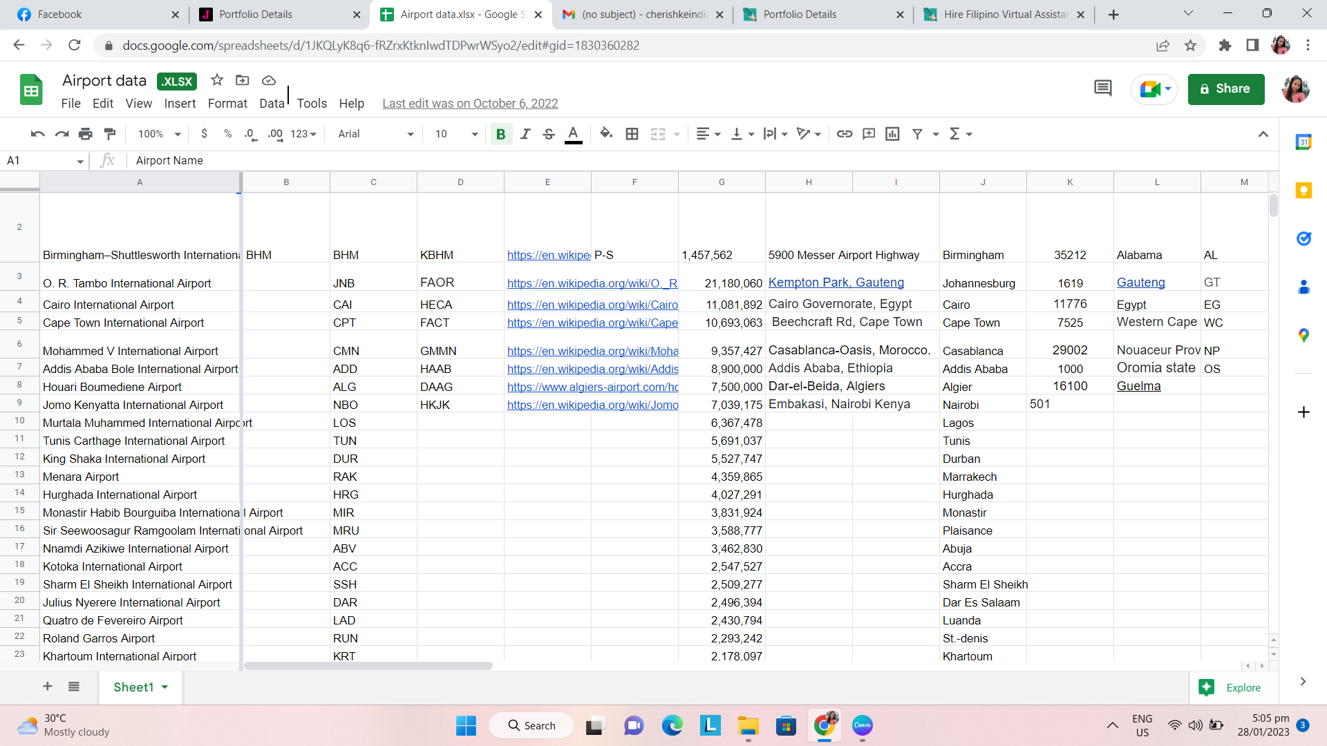
Task: Toggle strikethrough formatting
Action: (x=549, y=134)
